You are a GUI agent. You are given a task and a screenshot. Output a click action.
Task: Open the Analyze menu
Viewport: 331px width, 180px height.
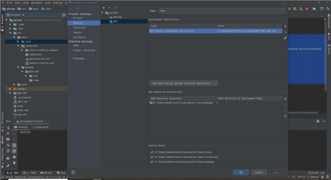[58, 3]
